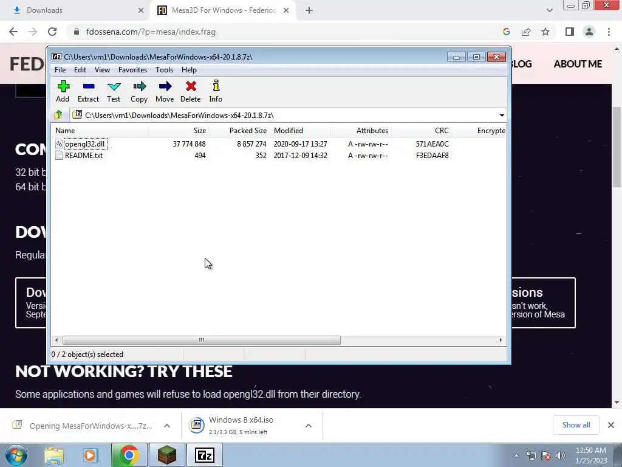
Task: Expand options for Windows 8 x64.iso download
Action: click(x=308, y=426)
